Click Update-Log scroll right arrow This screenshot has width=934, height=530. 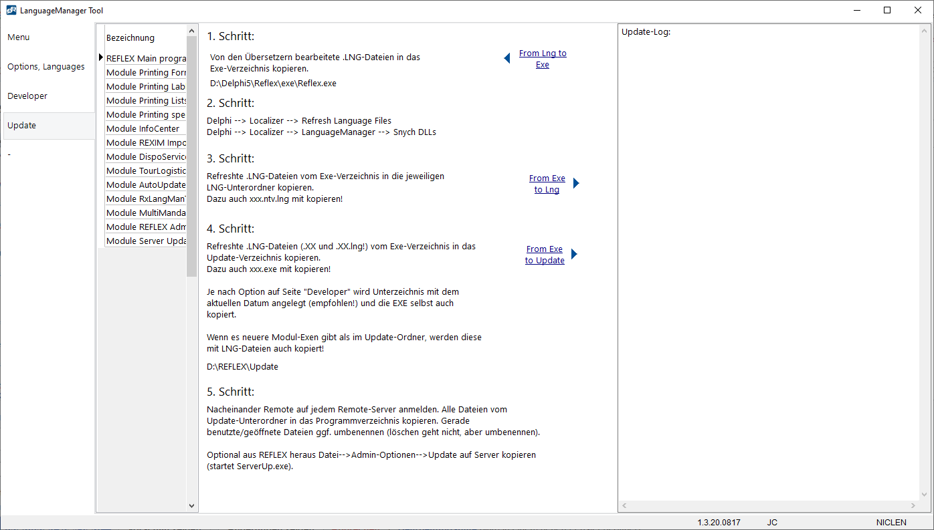(x=913, y=507)
